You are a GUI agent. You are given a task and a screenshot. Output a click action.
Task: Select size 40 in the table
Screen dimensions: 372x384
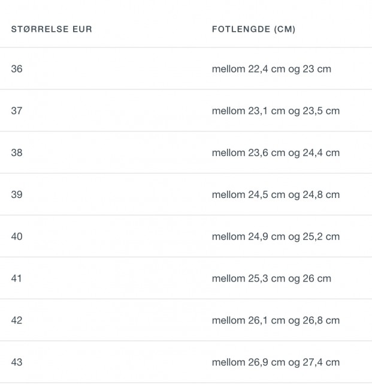(17, 236)
